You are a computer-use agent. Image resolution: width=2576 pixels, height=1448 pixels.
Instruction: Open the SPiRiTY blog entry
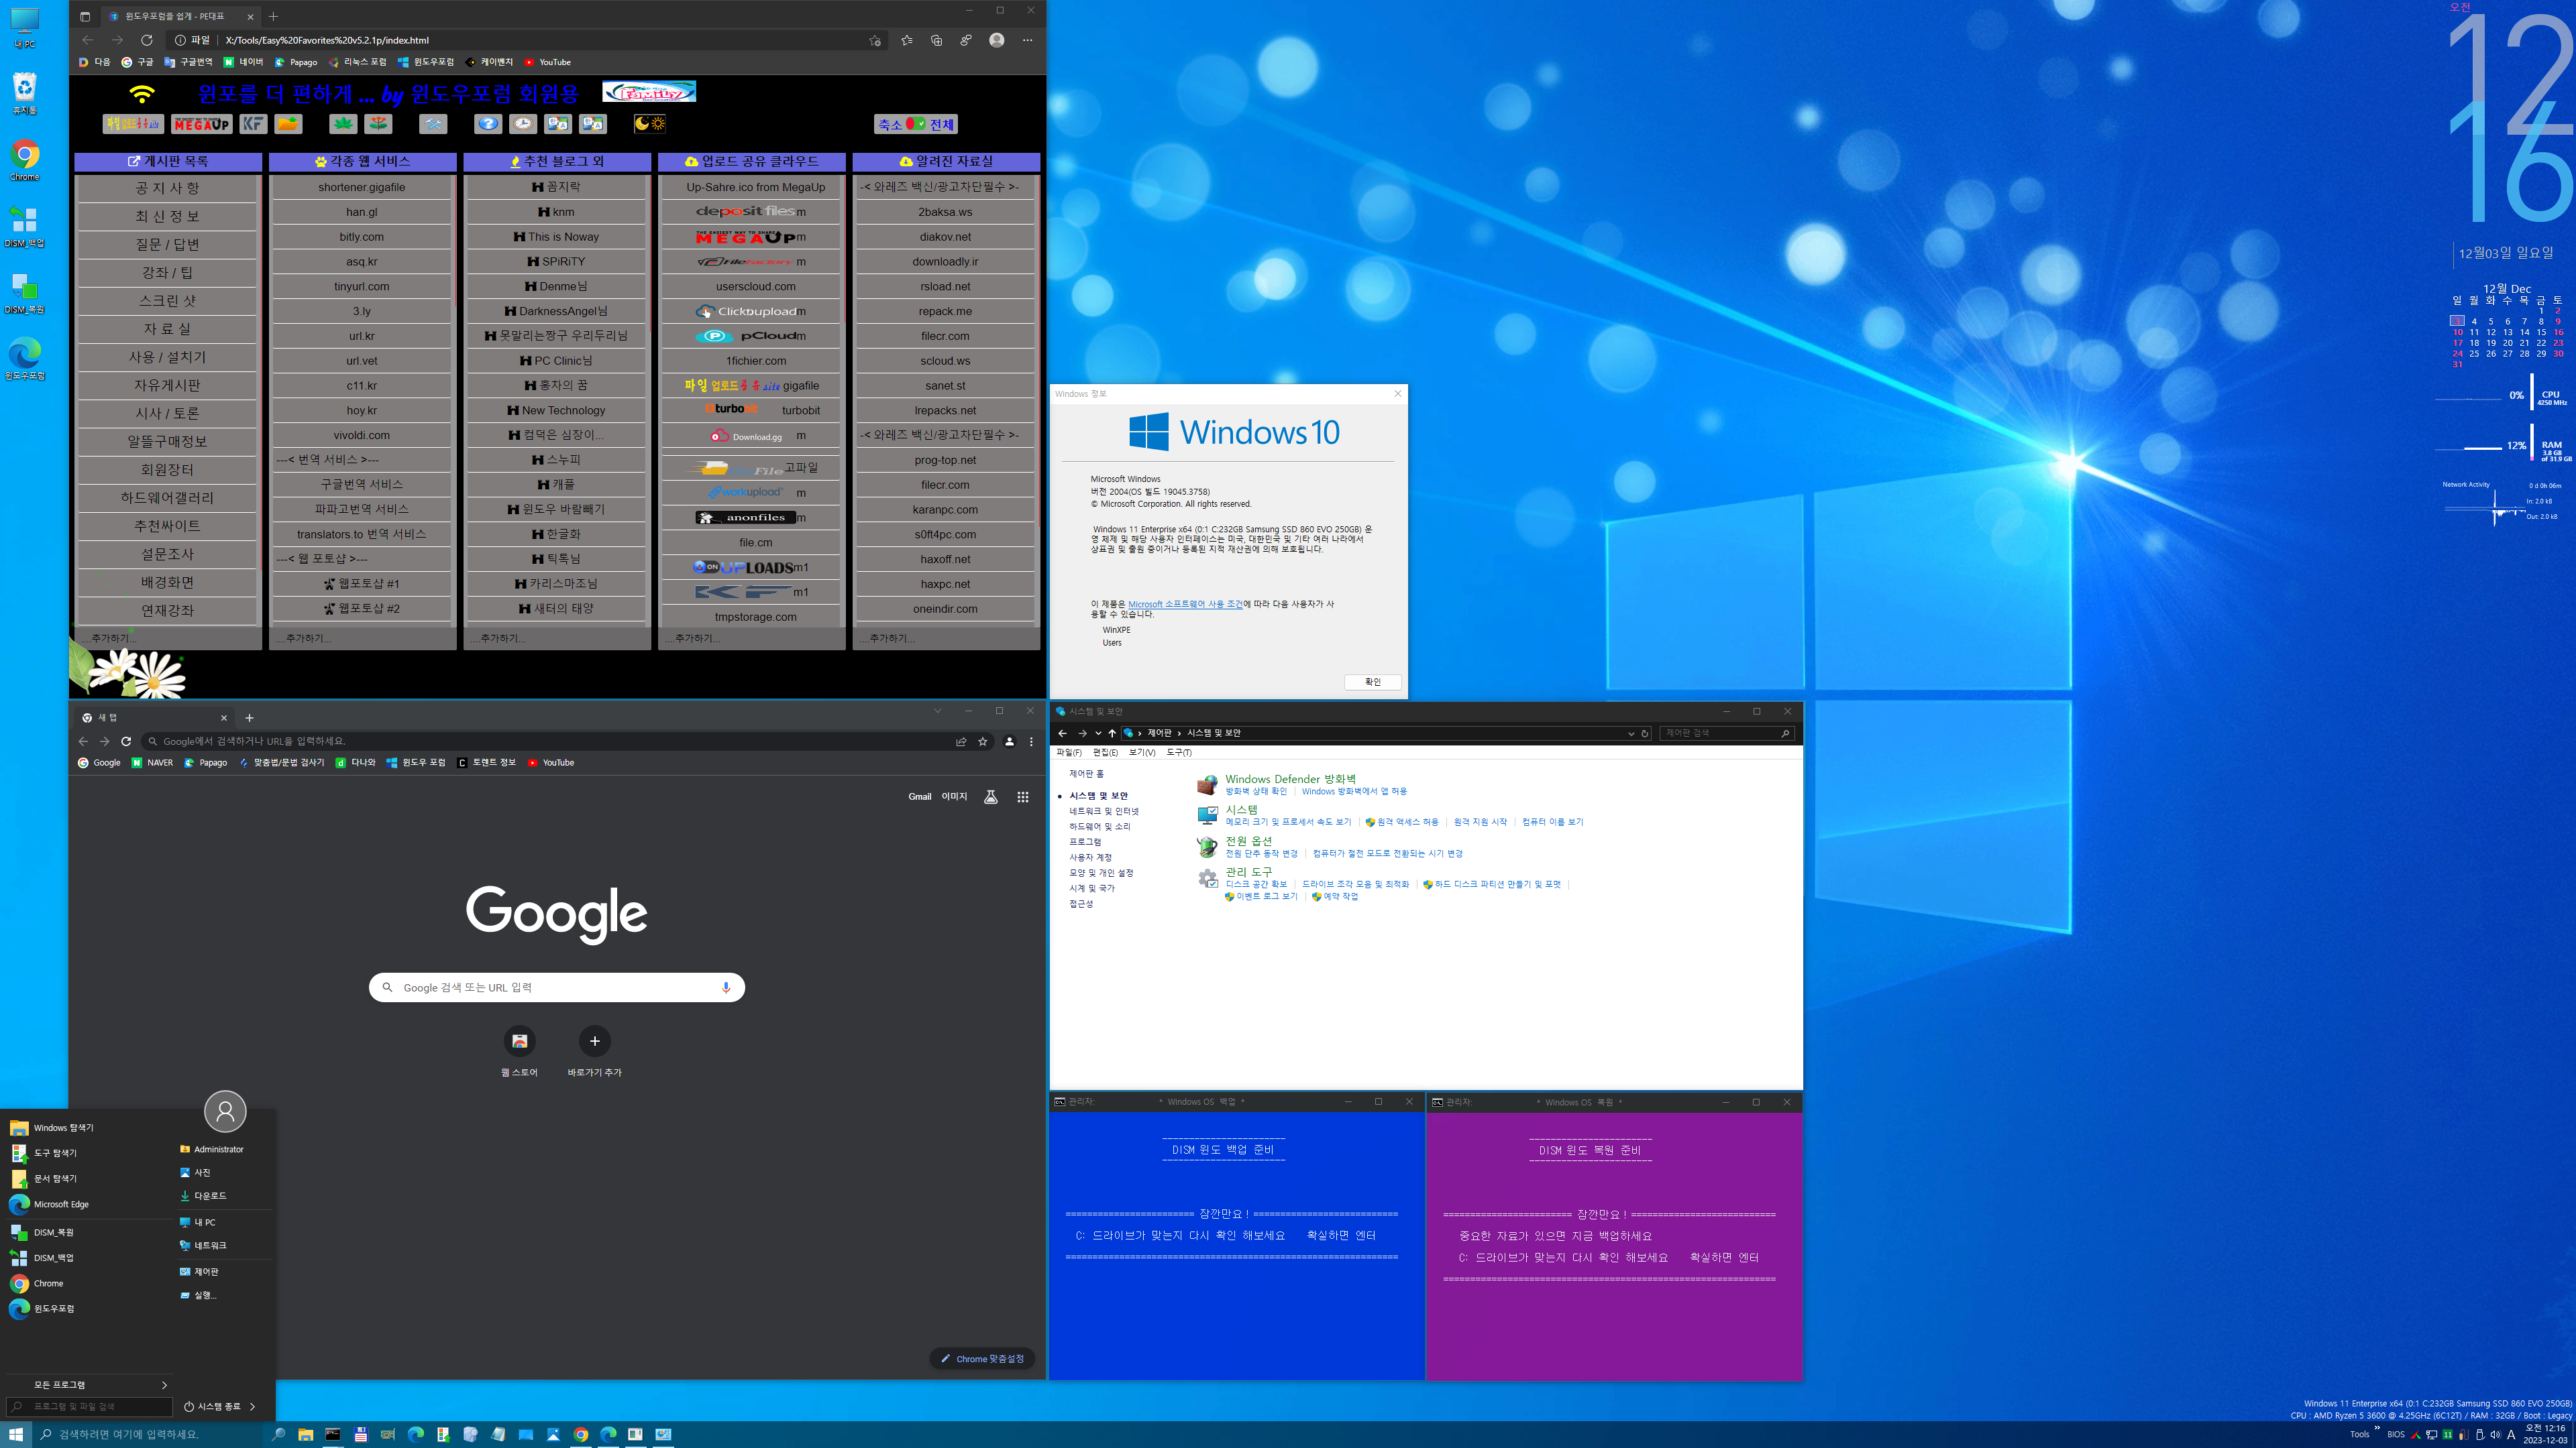(557, 262)
